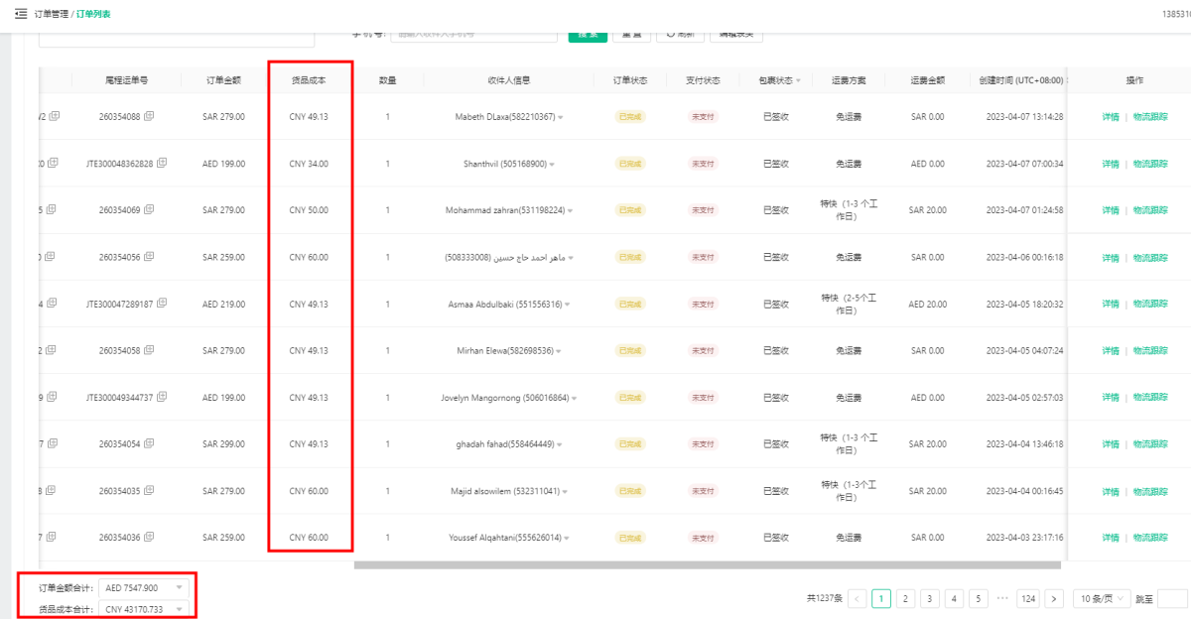Jump to last page 124

tap(1028, 598)
